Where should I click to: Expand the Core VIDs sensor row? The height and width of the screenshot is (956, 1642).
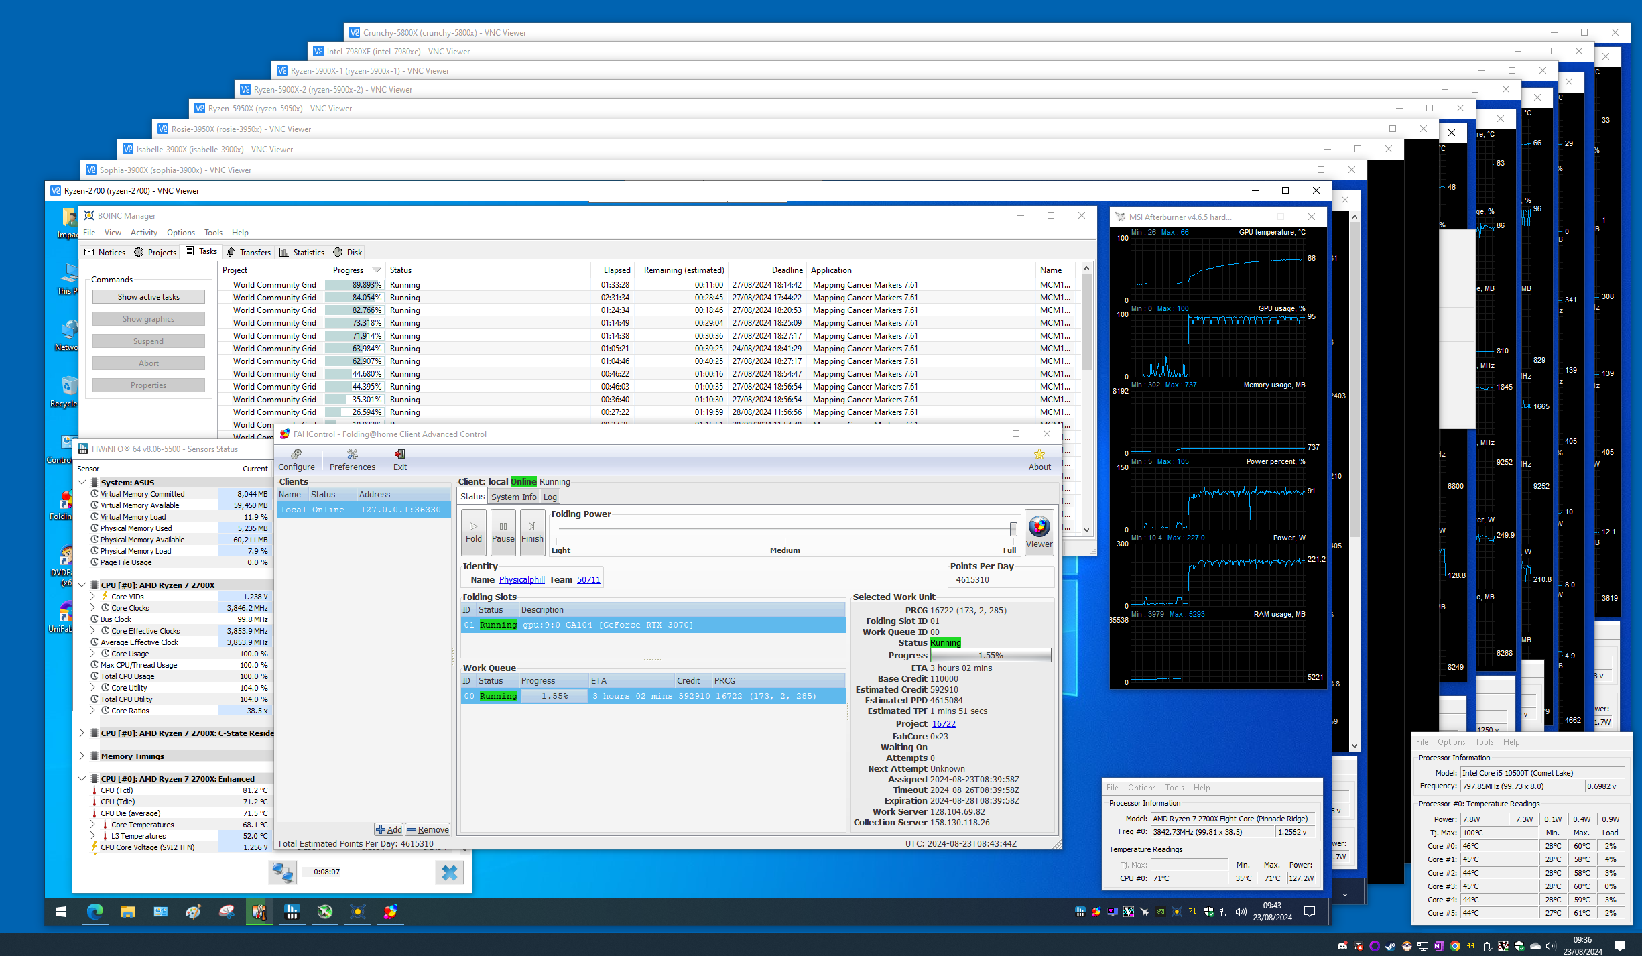[x=92, y=596]
